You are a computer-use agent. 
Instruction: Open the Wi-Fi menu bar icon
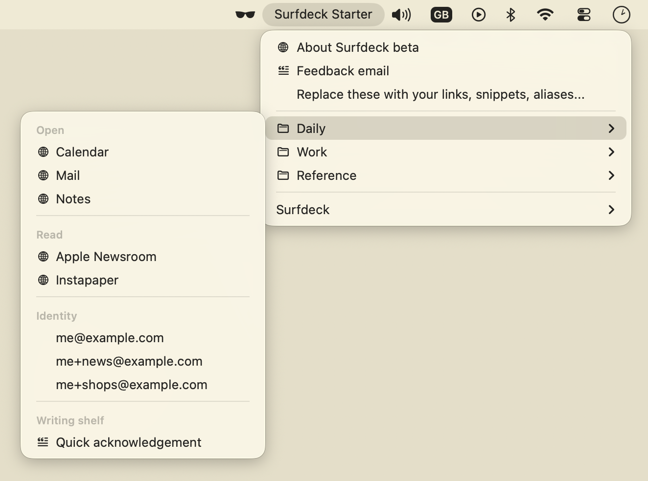(545, 15)
